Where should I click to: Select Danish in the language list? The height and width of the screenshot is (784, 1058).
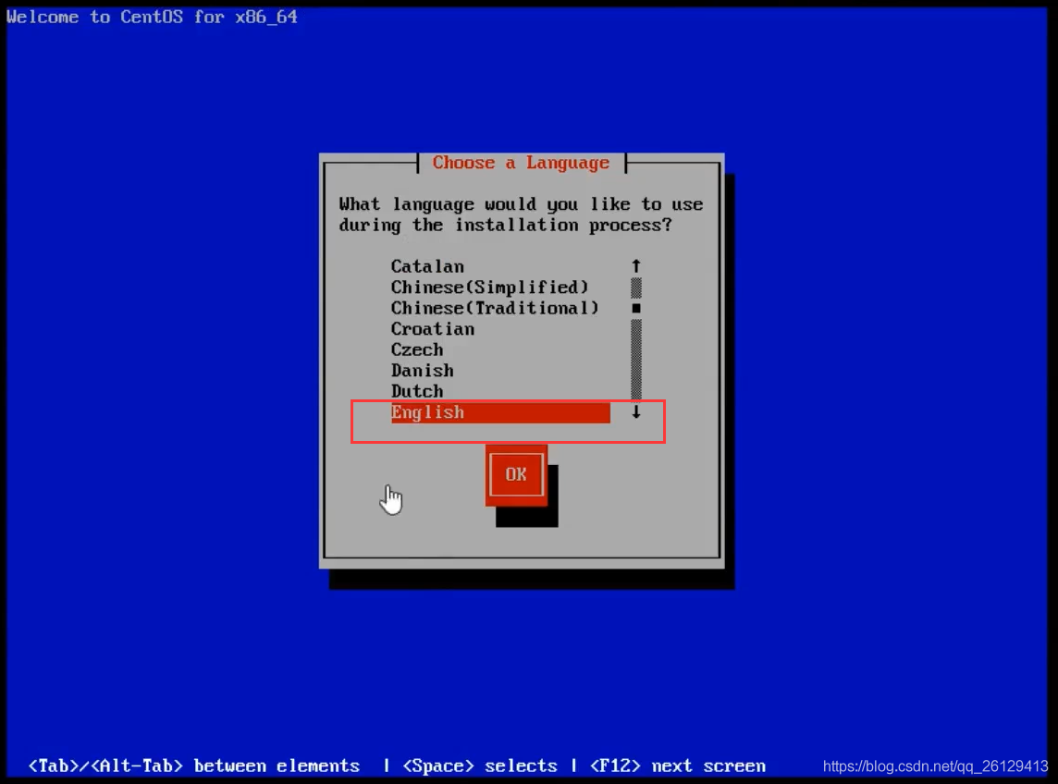click(x=423, y=371)
